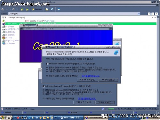
Task: Select the [-C-] local disk entry
Action: [x=12, y=29]
